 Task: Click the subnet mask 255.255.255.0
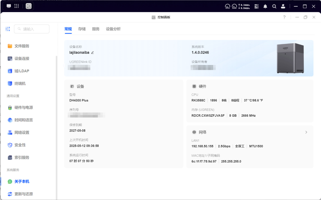tap(231, 161)
